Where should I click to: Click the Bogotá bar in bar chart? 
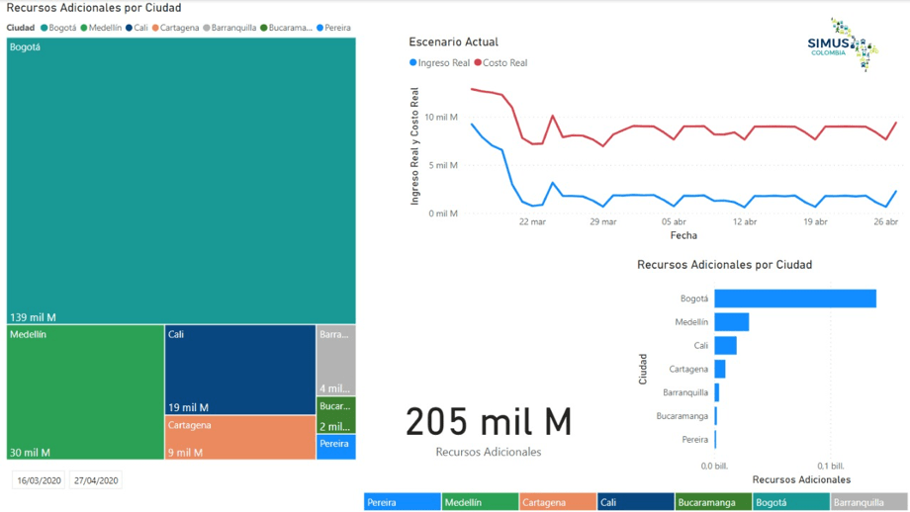[794, 299]
